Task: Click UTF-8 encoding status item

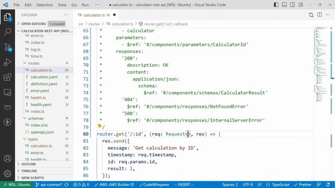Action: (248, 184)
